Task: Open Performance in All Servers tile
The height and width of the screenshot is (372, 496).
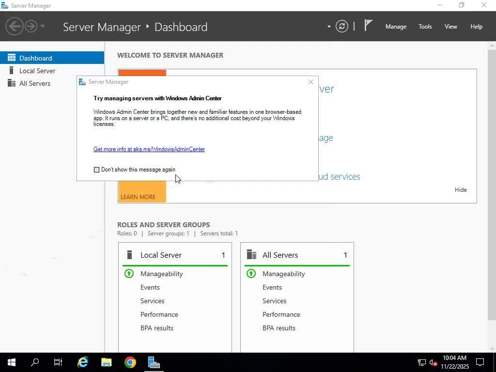Action: click(281, 314)
